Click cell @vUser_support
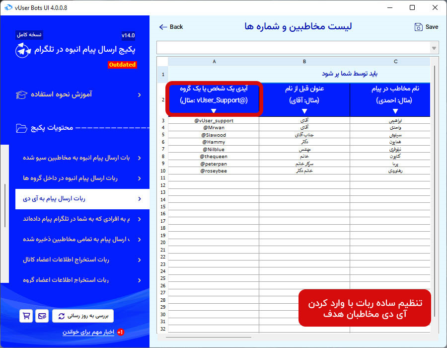Viewport: 447px width, 348px height. click(x=214, y=121)
